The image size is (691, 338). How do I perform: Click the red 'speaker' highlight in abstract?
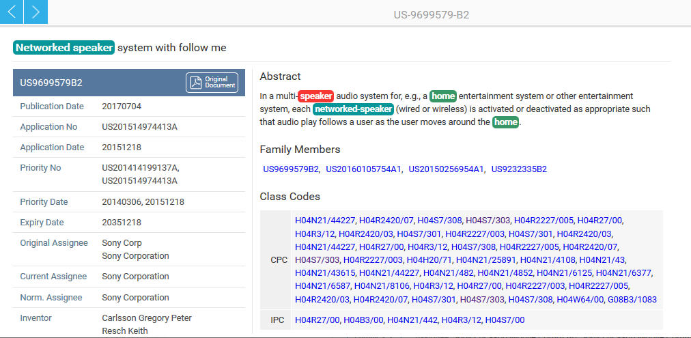(315, 96)
